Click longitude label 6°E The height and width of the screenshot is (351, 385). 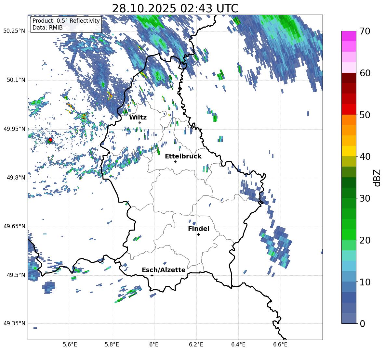(x=154, y=345)
